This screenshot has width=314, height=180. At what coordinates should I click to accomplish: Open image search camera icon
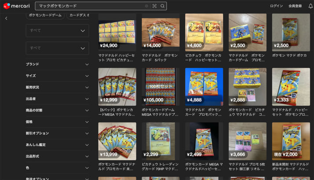154,6
